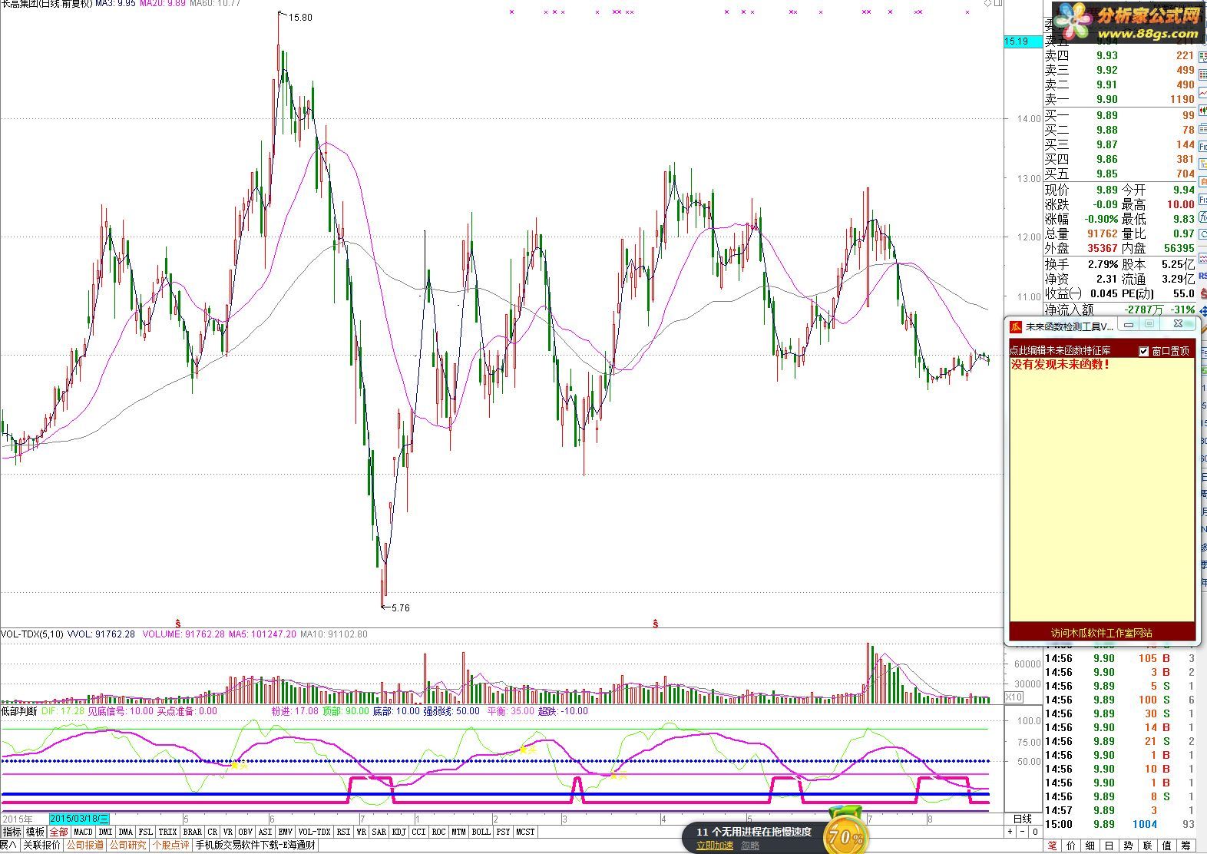Select the MTM indicator tab
1207x854 pixels.
(x=458, y=832)
